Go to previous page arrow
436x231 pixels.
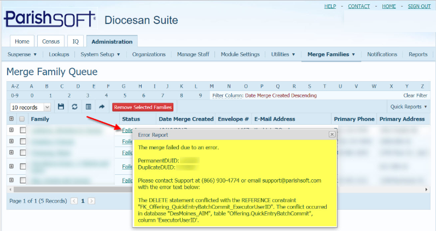click(x=74, y=201)
